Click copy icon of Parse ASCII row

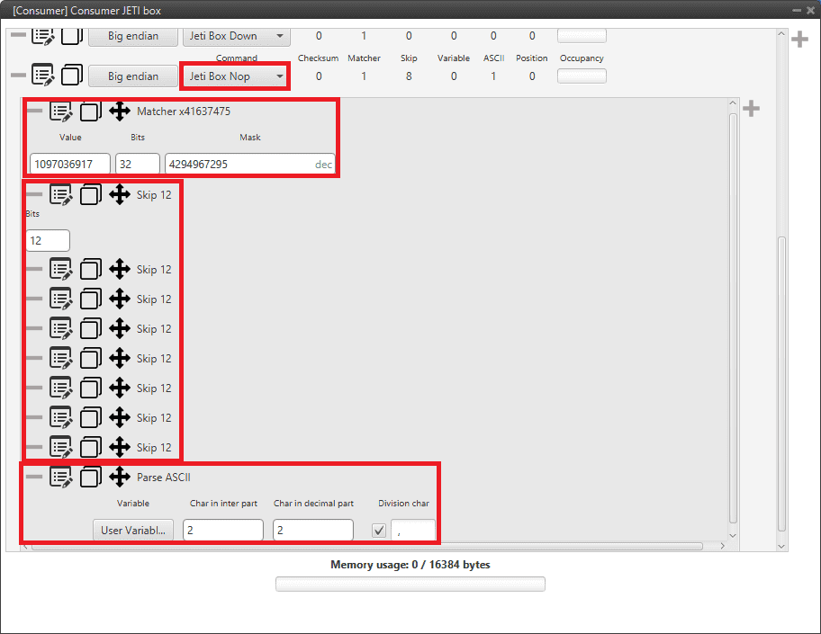(90, 477)
